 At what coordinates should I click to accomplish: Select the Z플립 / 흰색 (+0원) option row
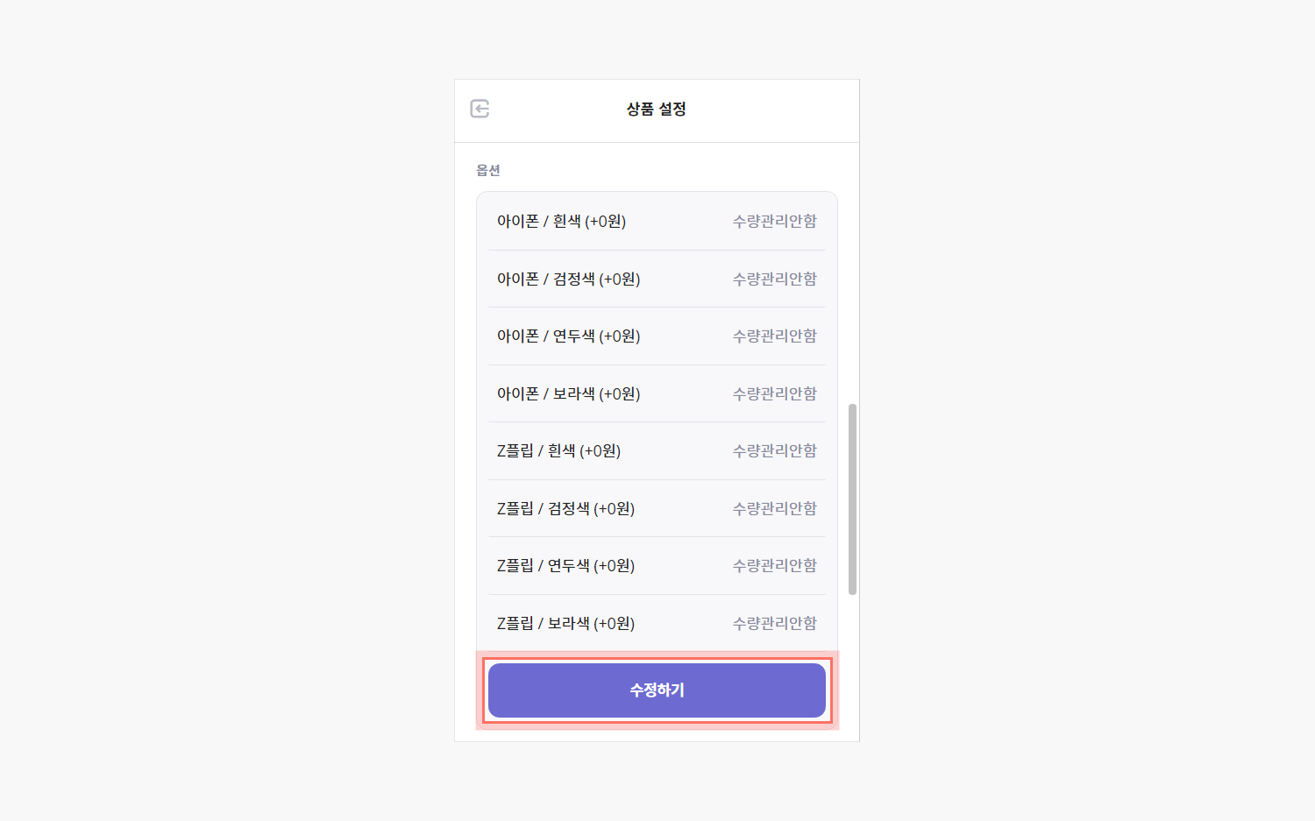click(657, 451)
